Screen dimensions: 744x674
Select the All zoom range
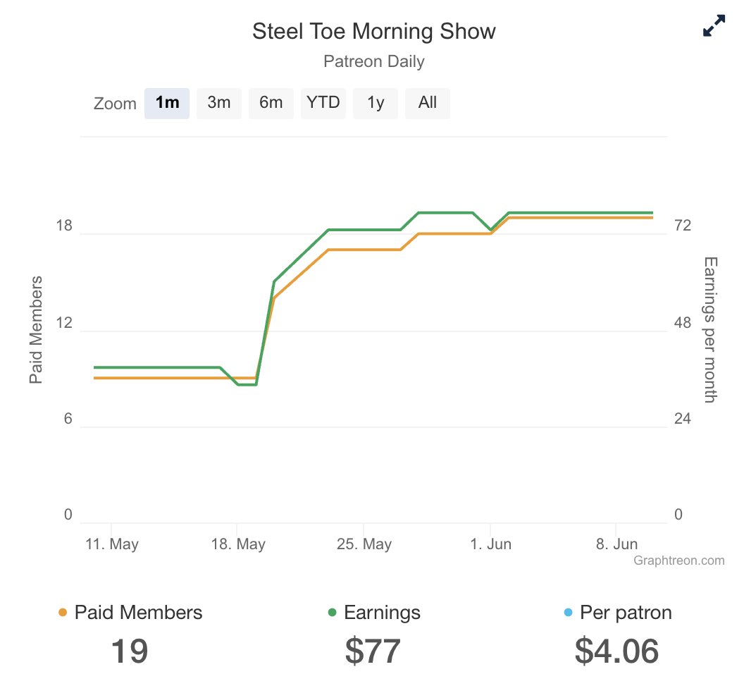[428, 103]
